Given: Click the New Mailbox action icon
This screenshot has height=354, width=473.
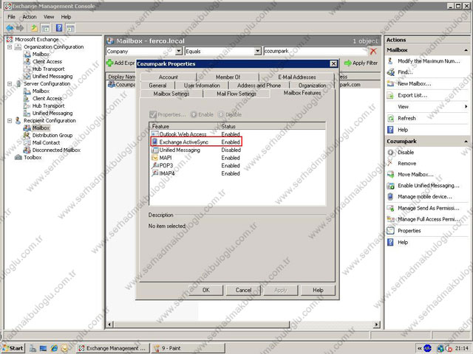Looking at the screenshot, I should (391, 83).
